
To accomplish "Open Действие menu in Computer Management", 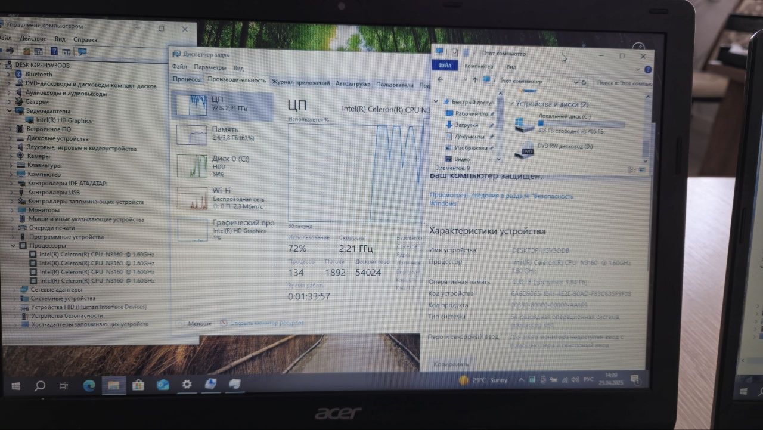I will pos(33,39).
